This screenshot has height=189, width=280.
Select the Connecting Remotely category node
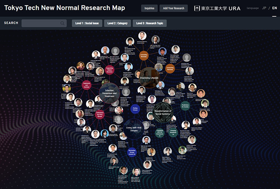click(x=170, y=68)
